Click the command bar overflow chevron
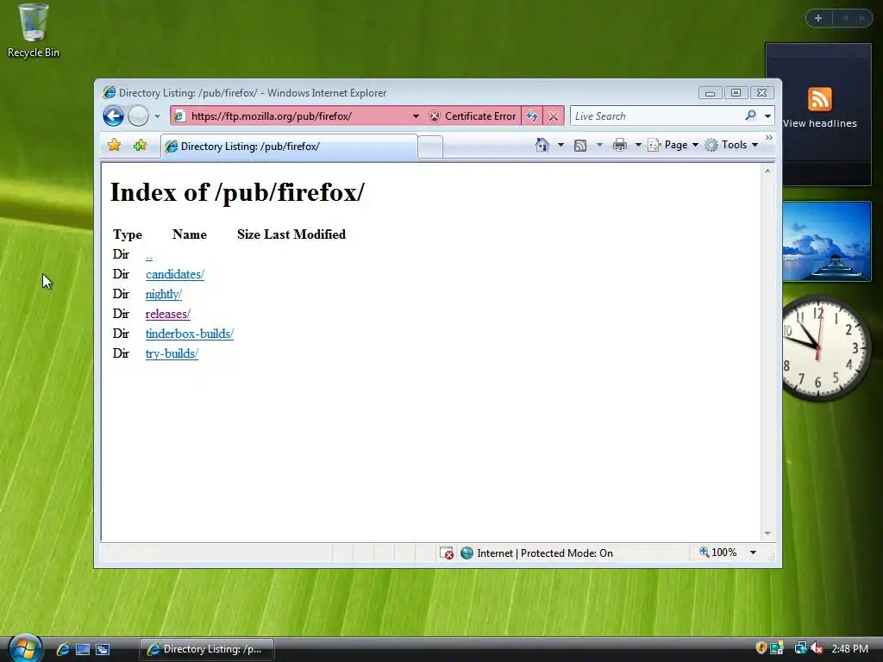Image resolution: width=883 pixels, height=662 pixels. pos(768,137)
